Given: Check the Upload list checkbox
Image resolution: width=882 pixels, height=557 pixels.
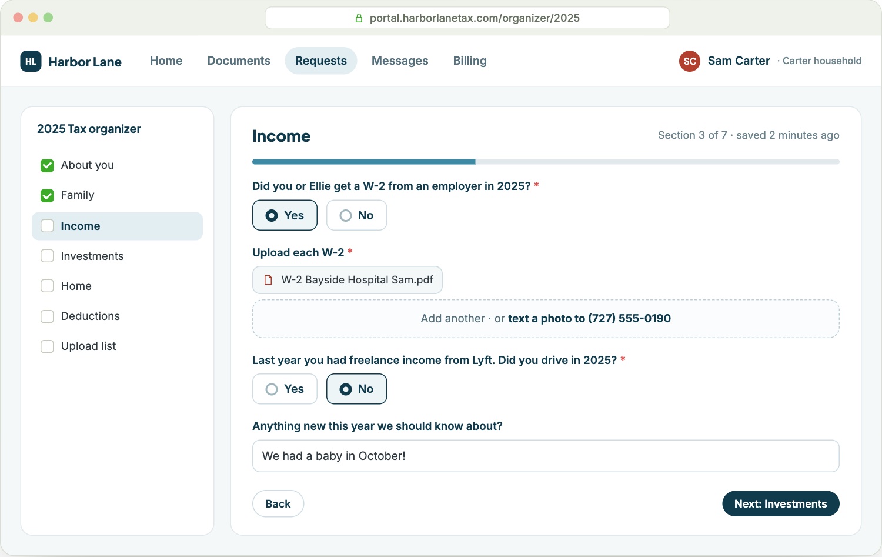Looking at the screenshot, I should click(47, 346).
